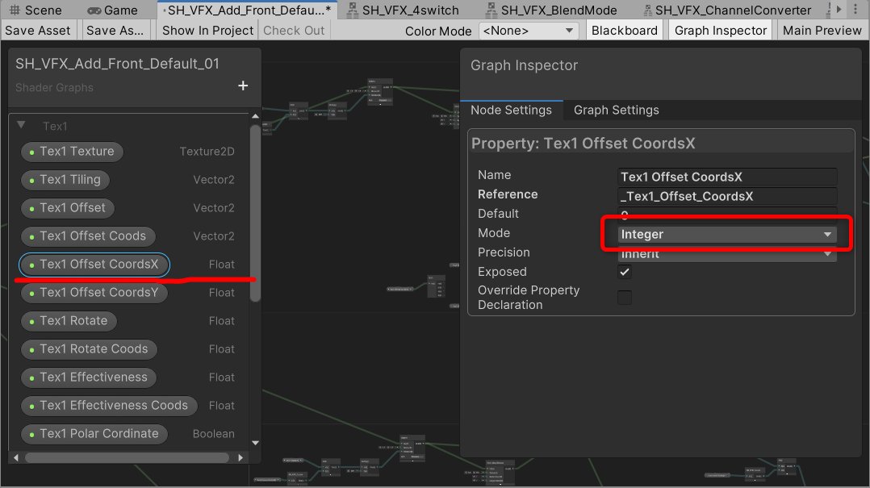Collapse the Tex1 category
The width and height of the screenshot is (870, 488).
coord(21,125)
